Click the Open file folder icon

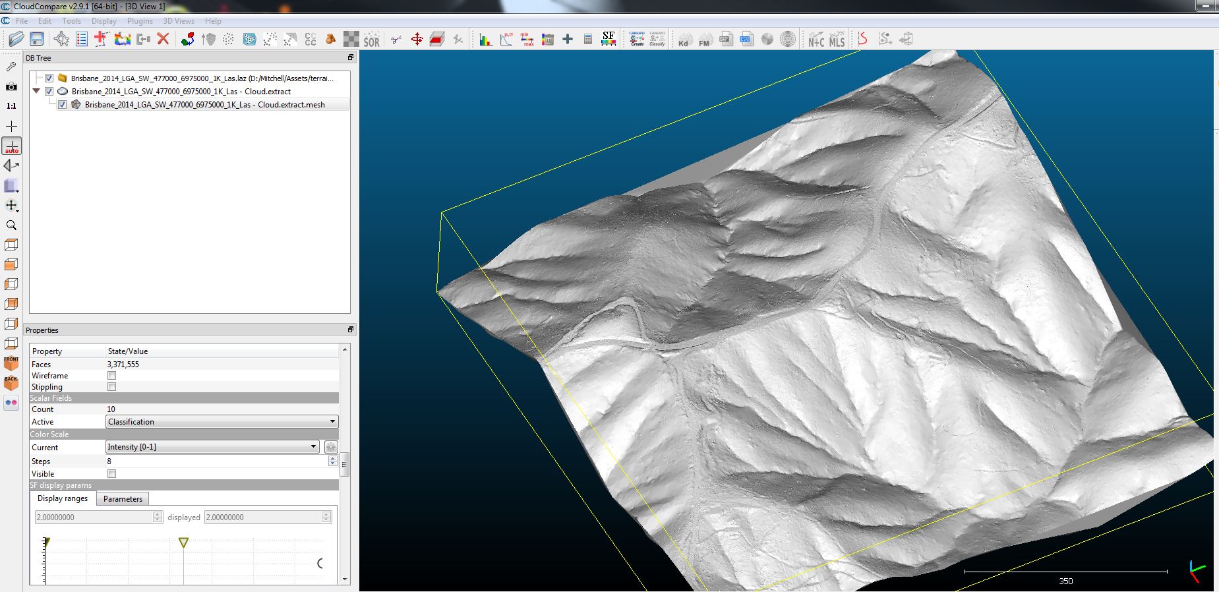click(x=16, y=39)
